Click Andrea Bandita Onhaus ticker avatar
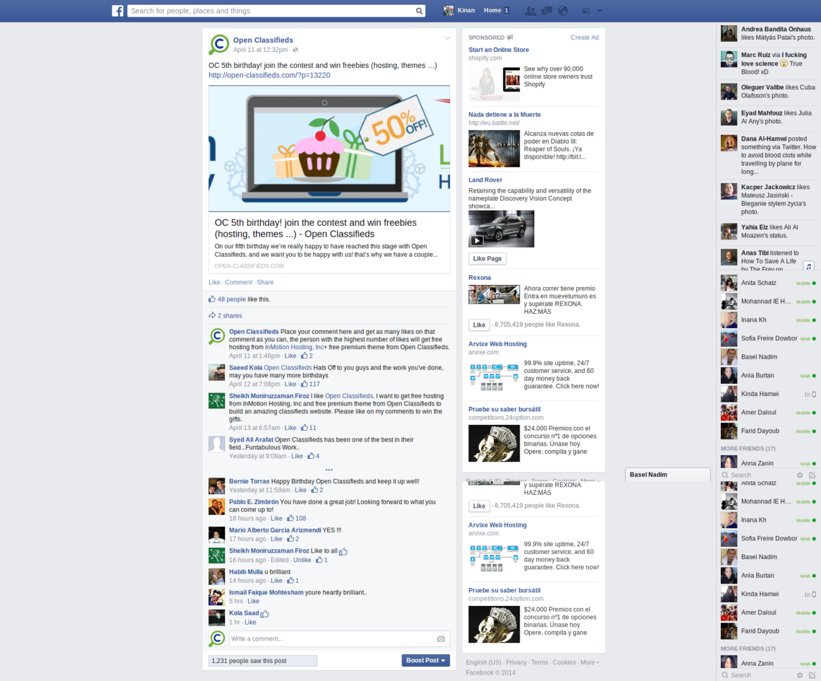The image size is (821, 681). click(x=729, y=33)
